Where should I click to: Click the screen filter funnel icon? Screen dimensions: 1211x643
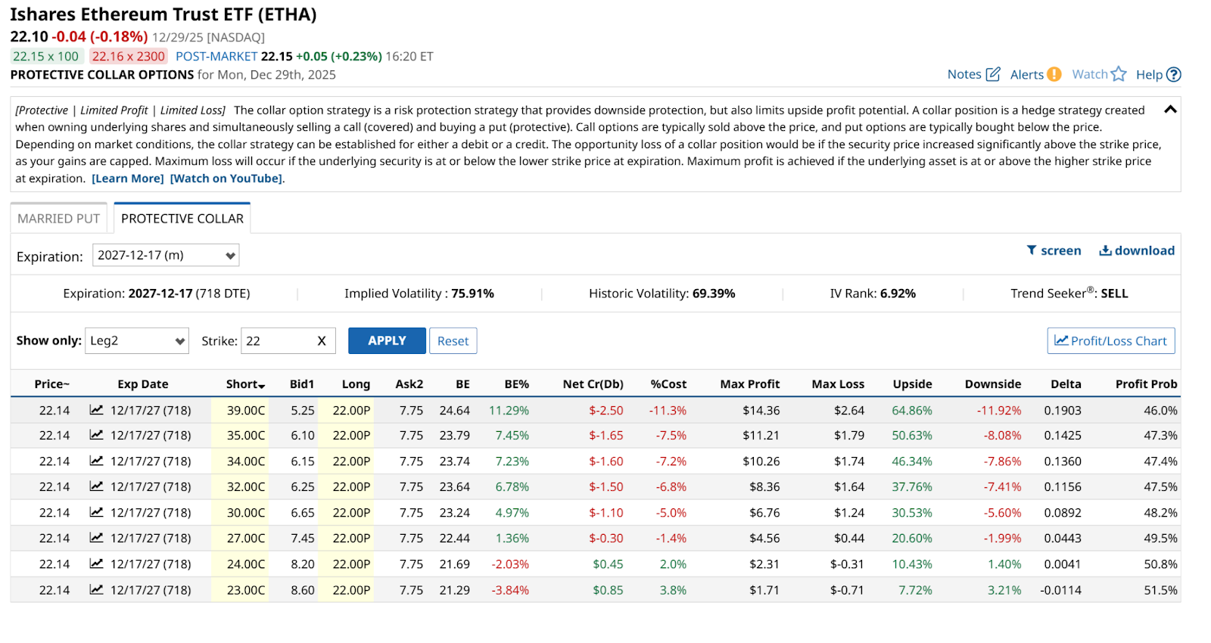[1031, 250]
